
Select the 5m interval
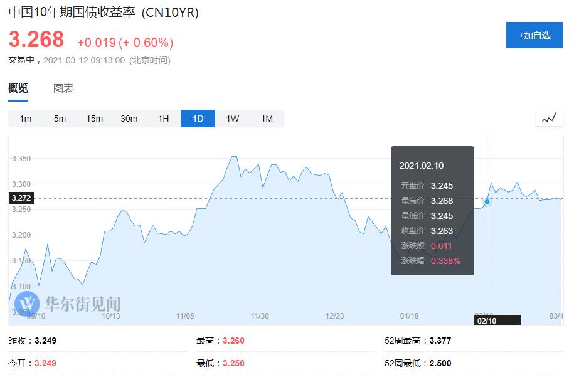coord(60,119)
